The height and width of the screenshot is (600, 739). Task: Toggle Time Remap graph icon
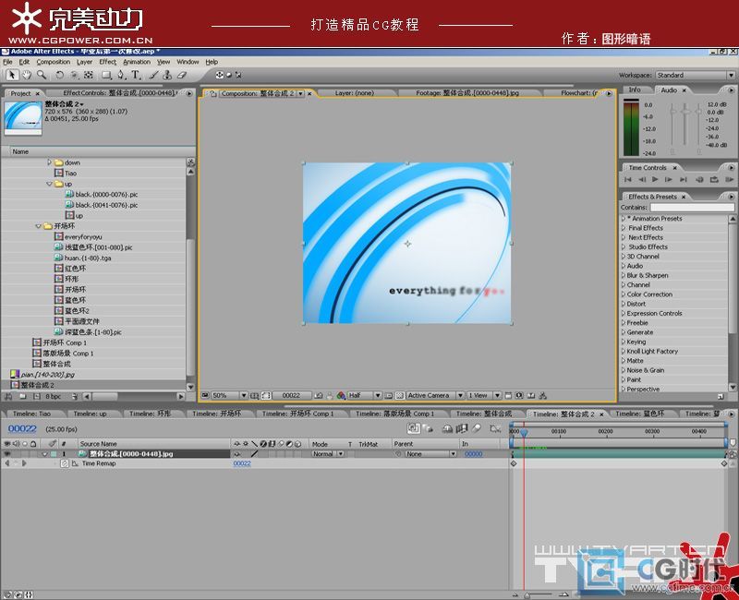(x=75, y=464)
